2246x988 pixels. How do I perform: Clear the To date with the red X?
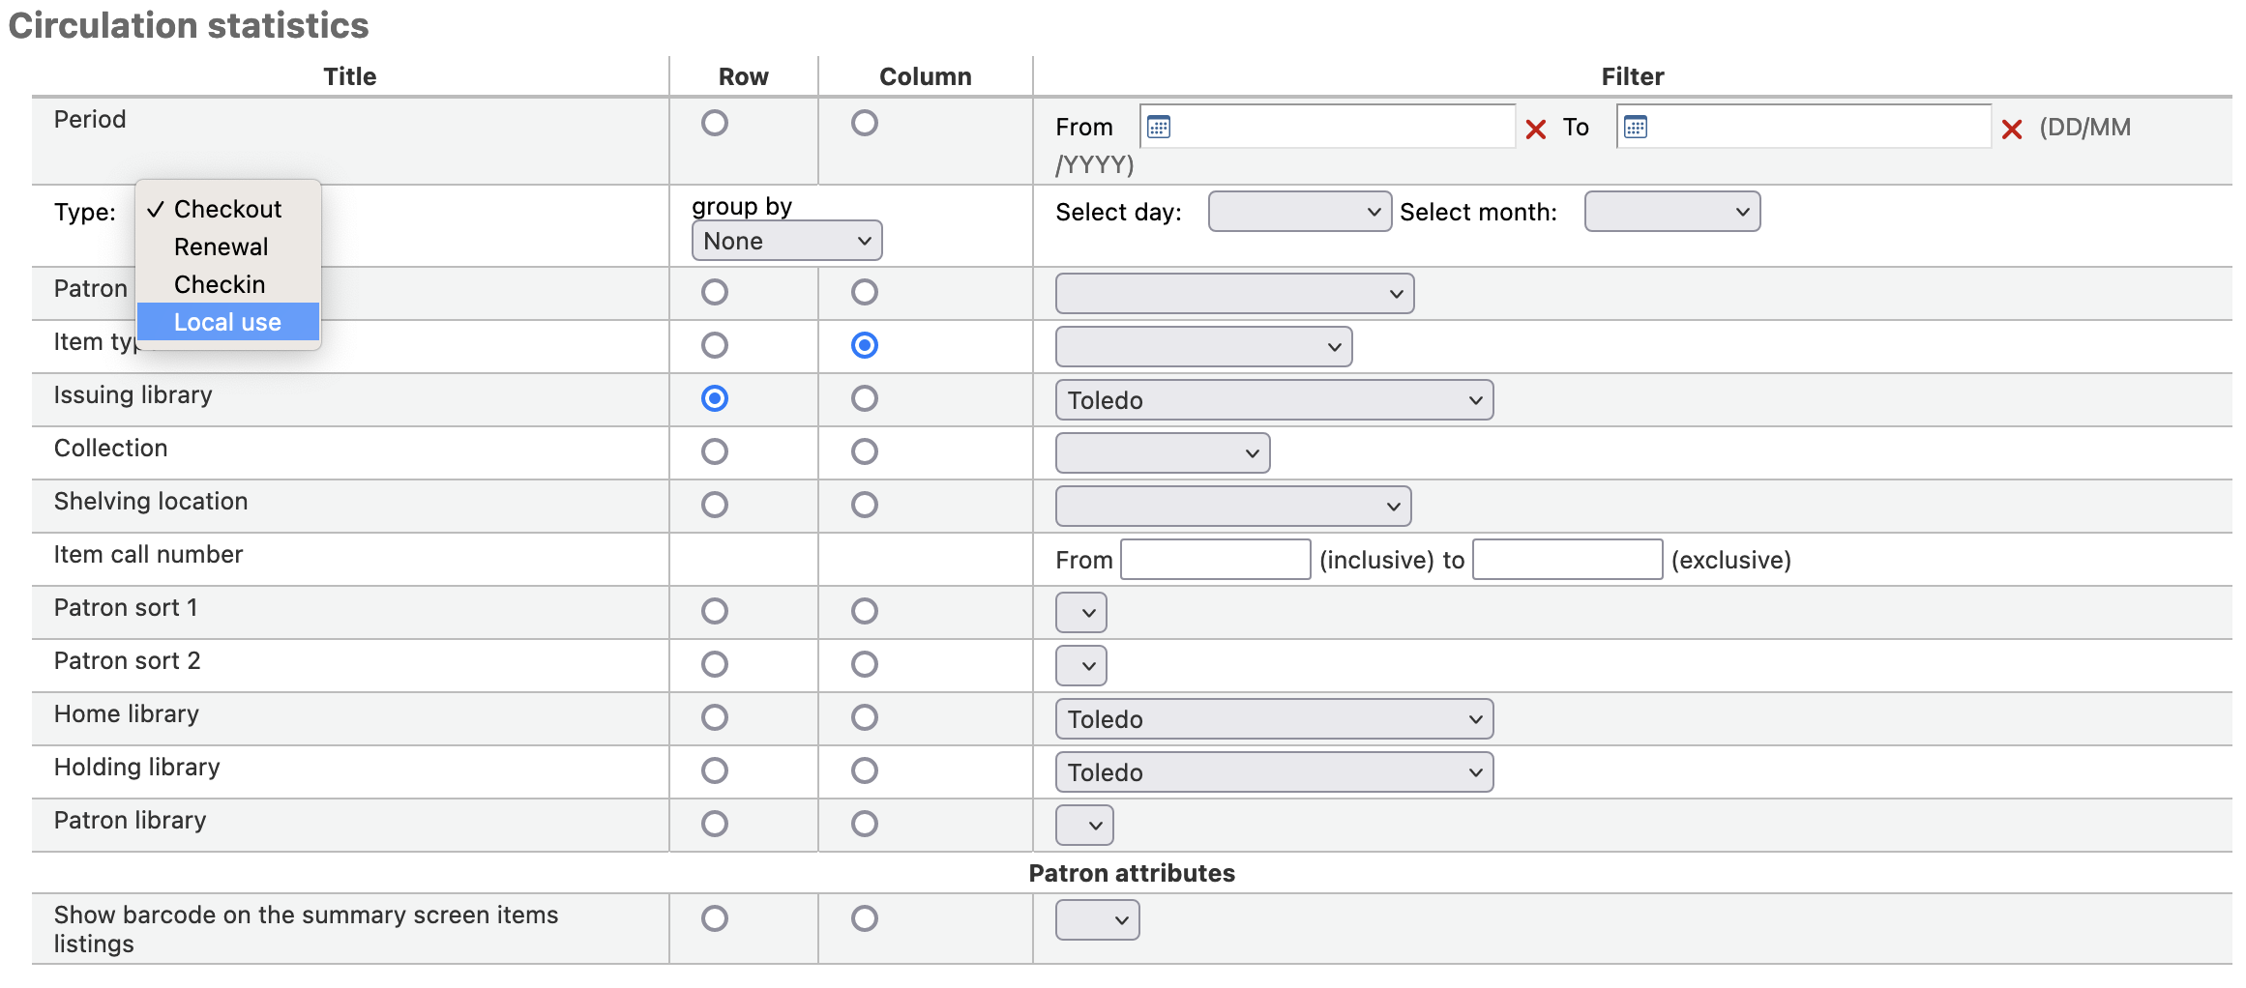tap(2011, 128)
